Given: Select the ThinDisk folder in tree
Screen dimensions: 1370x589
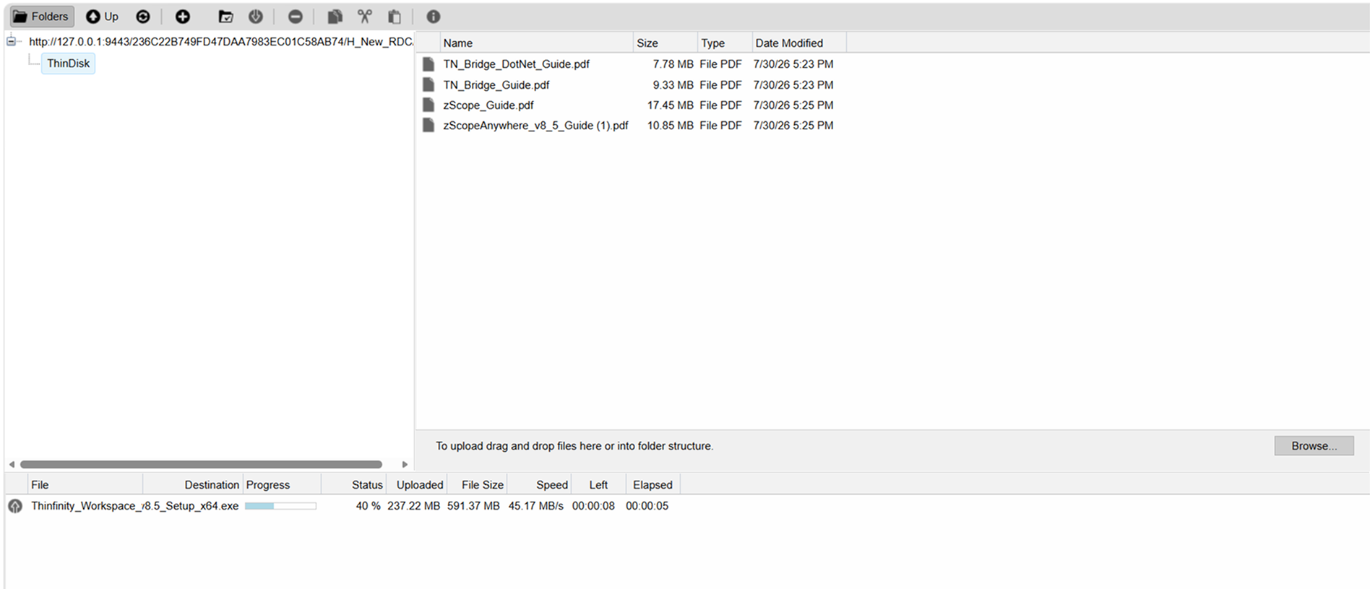Looking at the screenshot, I should pos(69,64).
